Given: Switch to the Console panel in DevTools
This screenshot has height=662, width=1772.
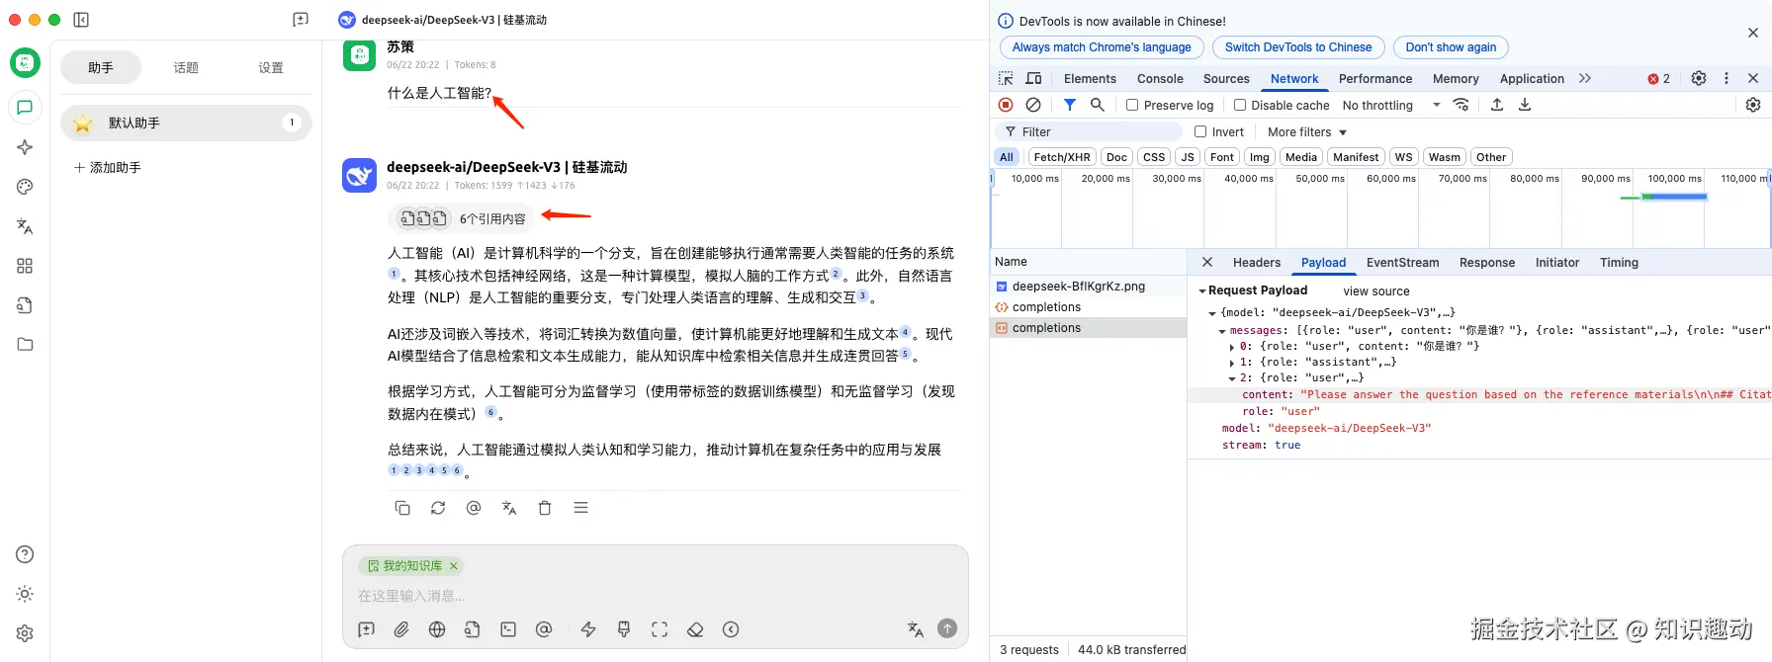Looking at the screenshot, I should pos(1160,78).
